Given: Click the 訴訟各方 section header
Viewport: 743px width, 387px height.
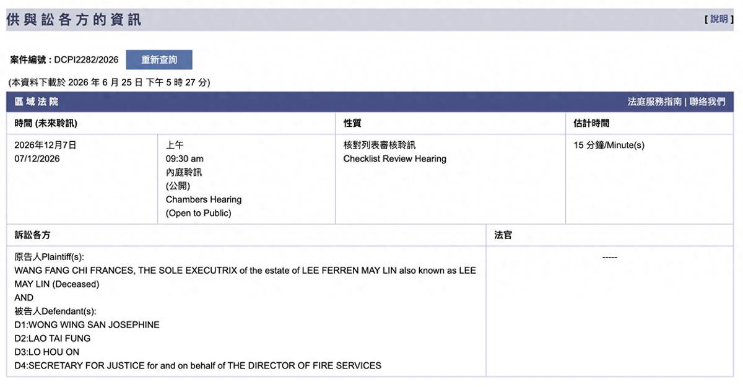Looking at the screenshot, I should [x=33, y=235].
